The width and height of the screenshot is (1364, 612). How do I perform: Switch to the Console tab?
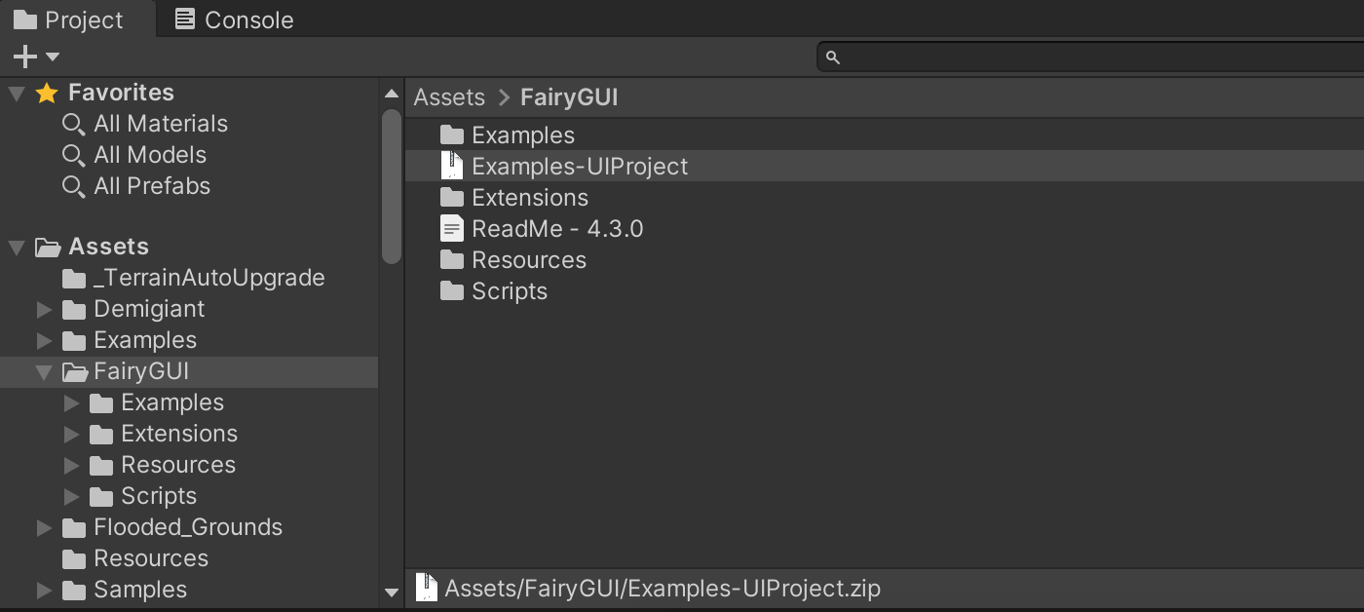[x=234, y=19]
